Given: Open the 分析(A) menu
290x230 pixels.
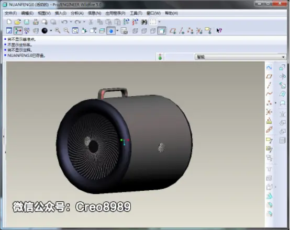Looking at the screenshot, I should (77, 13).
